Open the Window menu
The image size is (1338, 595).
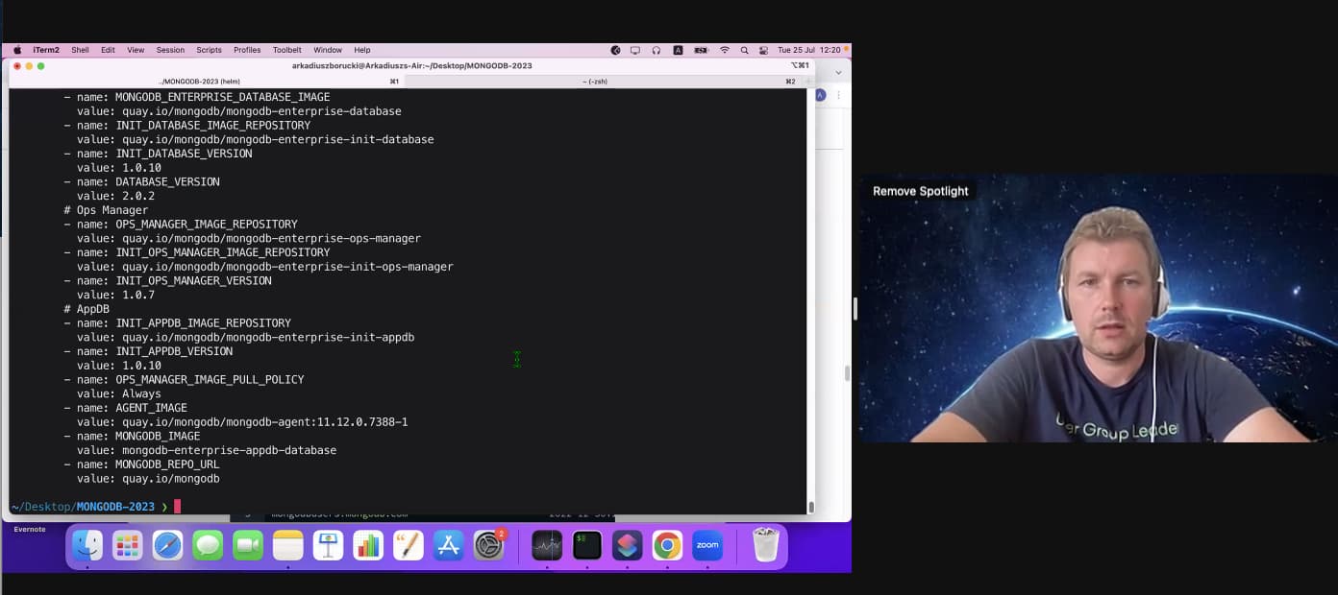(x=328, y=50)
